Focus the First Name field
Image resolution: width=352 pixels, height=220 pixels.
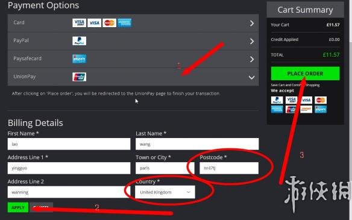click(69, 144)
